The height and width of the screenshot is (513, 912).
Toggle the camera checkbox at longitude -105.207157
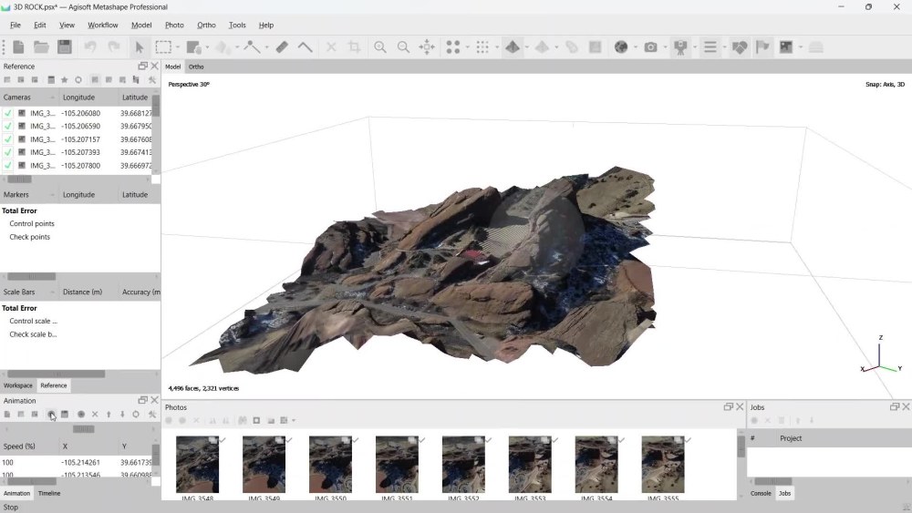click(7, 139)
